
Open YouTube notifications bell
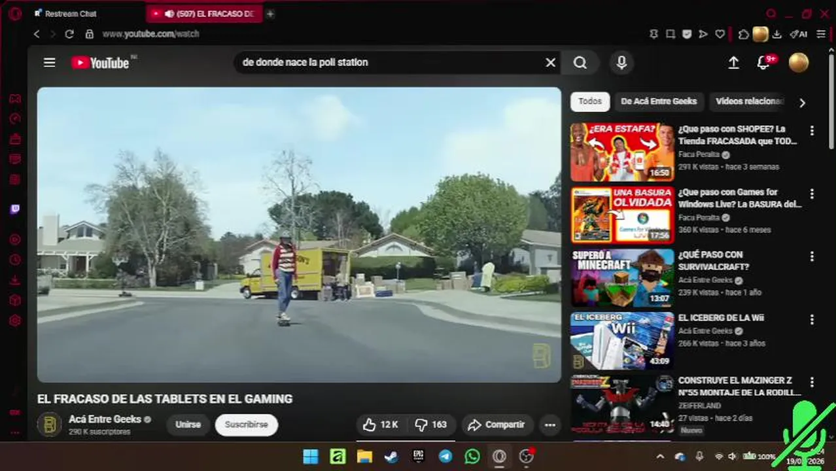[763, 63]
